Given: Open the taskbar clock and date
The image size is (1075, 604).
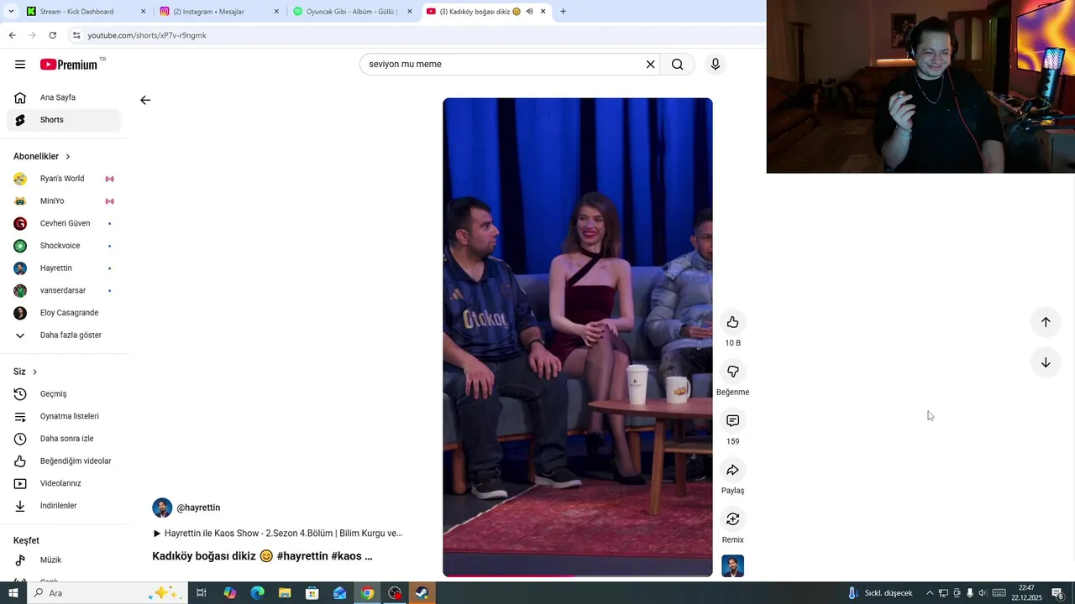Looking at the screenshot, I should click(1025, 593).
